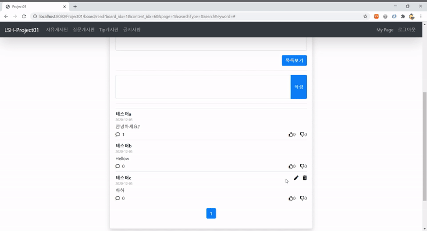Click the scrollbar down arrow
This screenshot has width=427, height=231.
coord(424,228)
